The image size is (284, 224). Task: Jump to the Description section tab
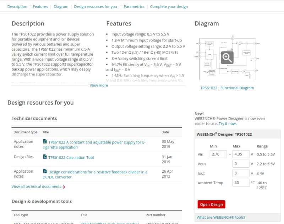point(17,7)
